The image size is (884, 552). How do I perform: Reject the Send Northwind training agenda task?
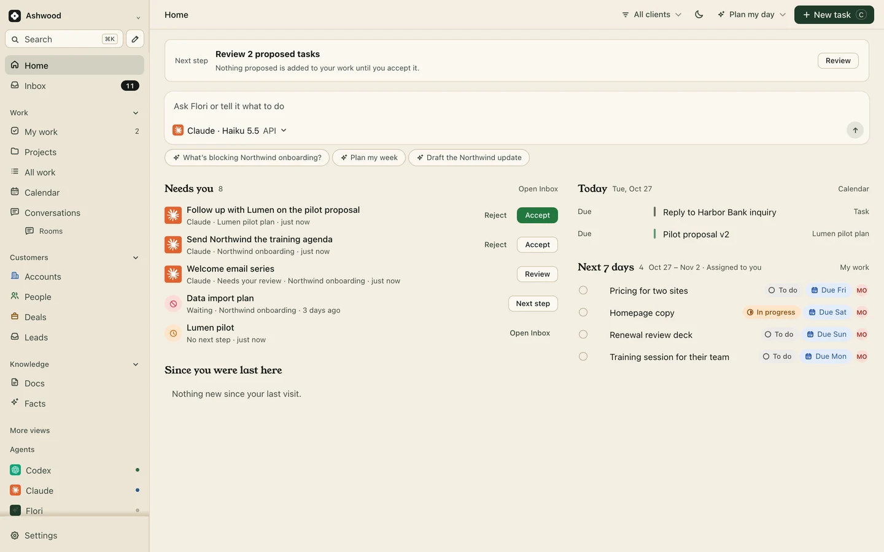click(495, 245)
